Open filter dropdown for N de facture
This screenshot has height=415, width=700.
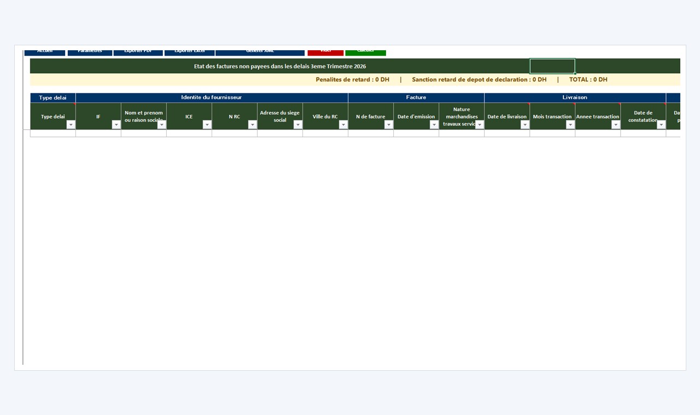point(388,124)
